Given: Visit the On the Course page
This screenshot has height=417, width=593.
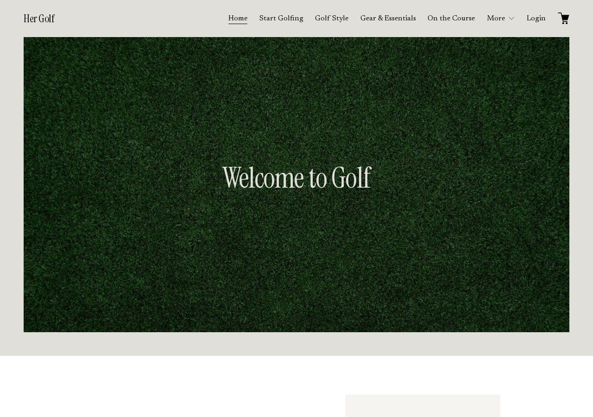Looking at the screenshot, I should point(451,19).
